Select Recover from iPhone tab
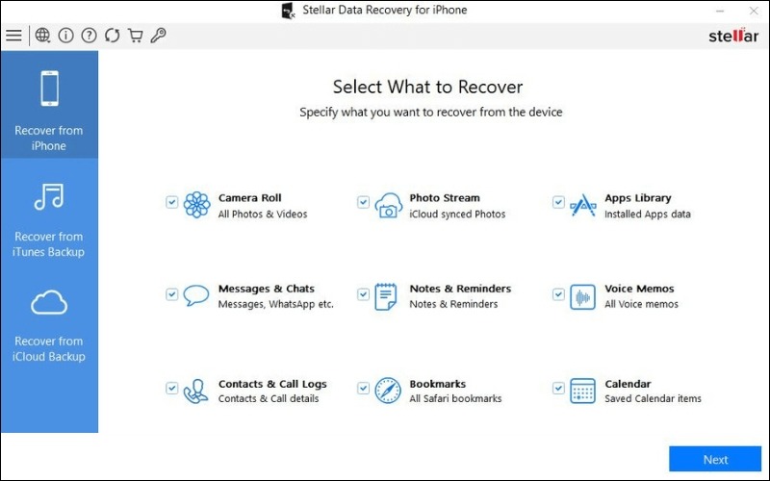The image size is (770, 481). coord(49,105)
